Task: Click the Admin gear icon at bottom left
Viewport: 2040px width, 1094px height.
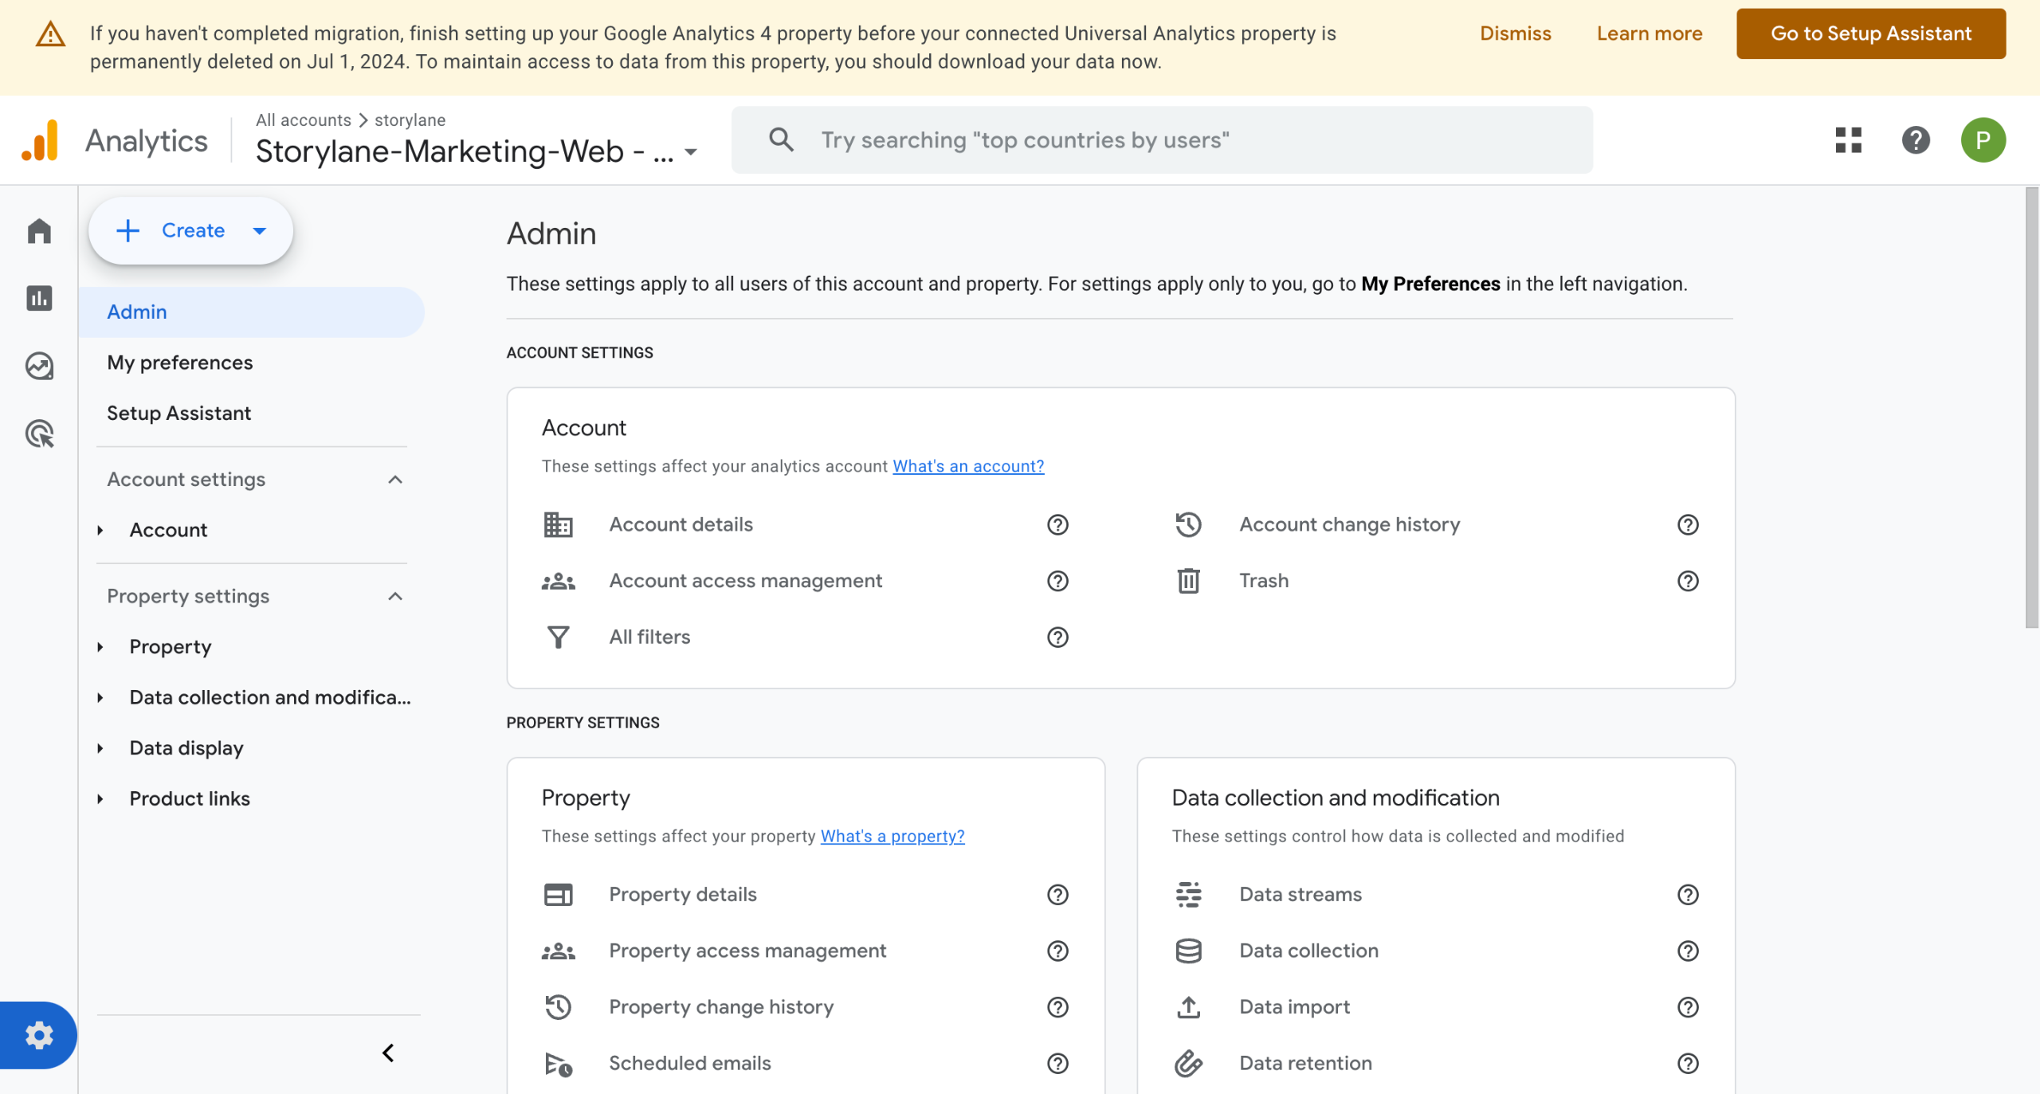Action: tap(38, 1035)
